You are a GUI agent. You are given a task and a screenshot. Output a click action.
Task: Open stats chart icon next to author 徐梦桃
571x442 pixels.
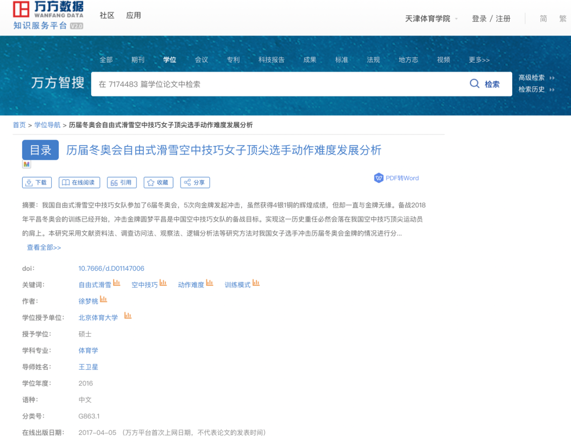pos(104,299)
